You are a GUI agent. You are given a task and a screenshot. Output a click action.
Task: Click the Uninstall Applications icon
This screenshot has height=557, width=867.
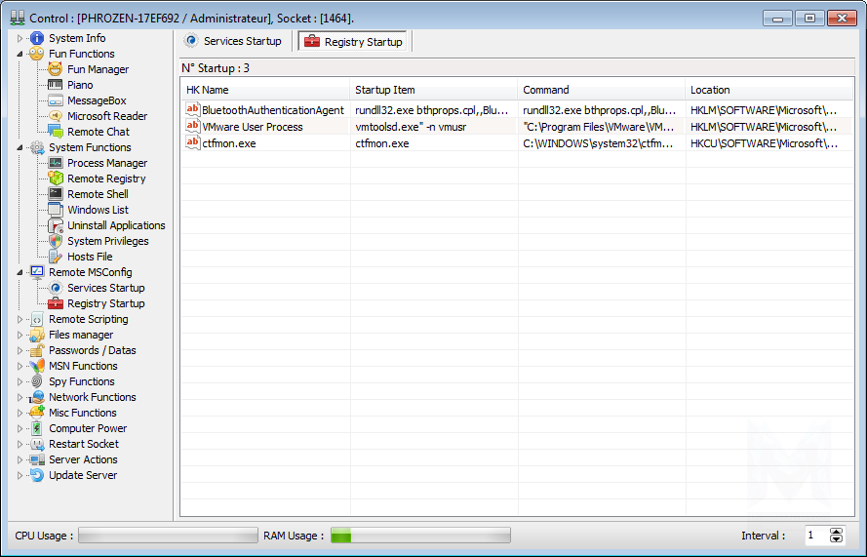tap(56, 225)
